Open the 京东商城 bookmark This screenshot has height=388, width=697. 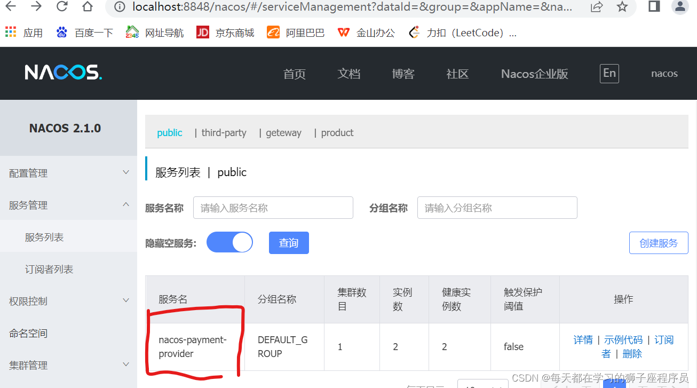(x=225, y=33)
